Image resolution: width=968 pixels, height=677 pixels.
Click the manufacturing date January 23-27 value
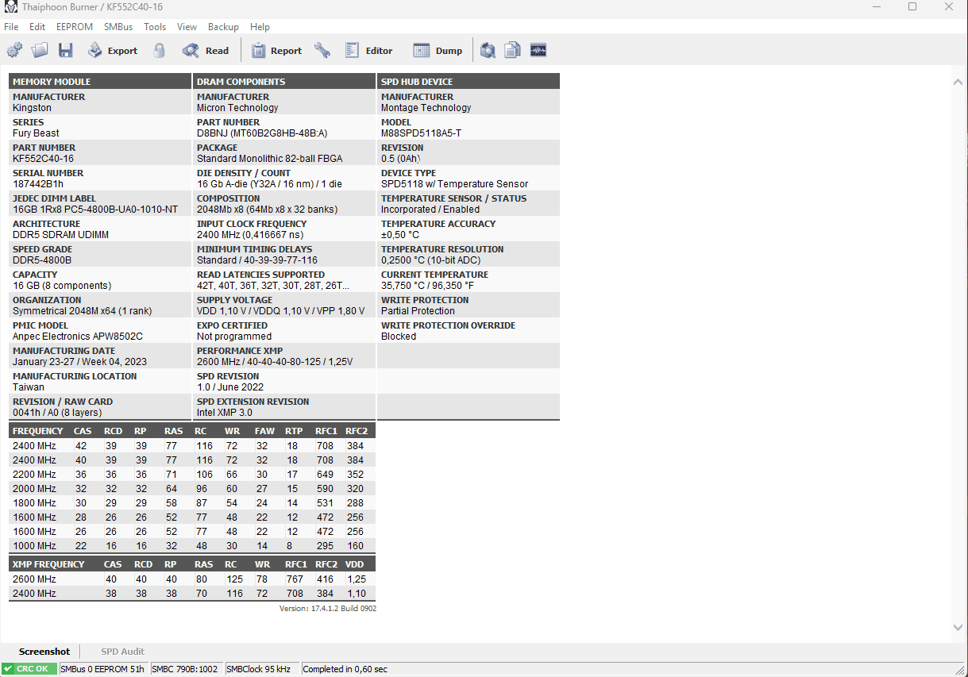79,362
